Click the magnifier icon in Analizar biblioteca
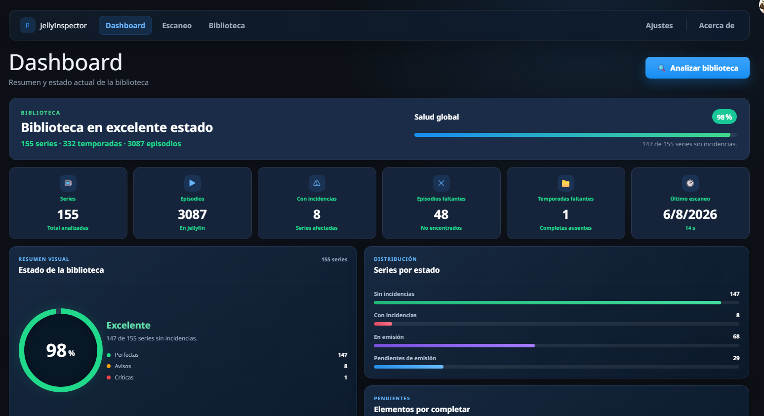The image size is (764, 416). click(x=661, y=68)
